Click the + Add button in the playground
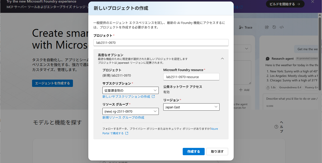 point(244,90)
